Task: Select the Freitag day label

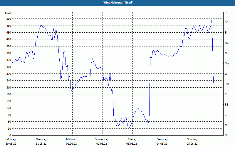Action: click(132, 139)
